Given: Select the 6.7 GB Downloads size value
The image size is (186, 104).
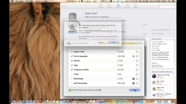Looking at the screenshot, I should click(120, 79).
